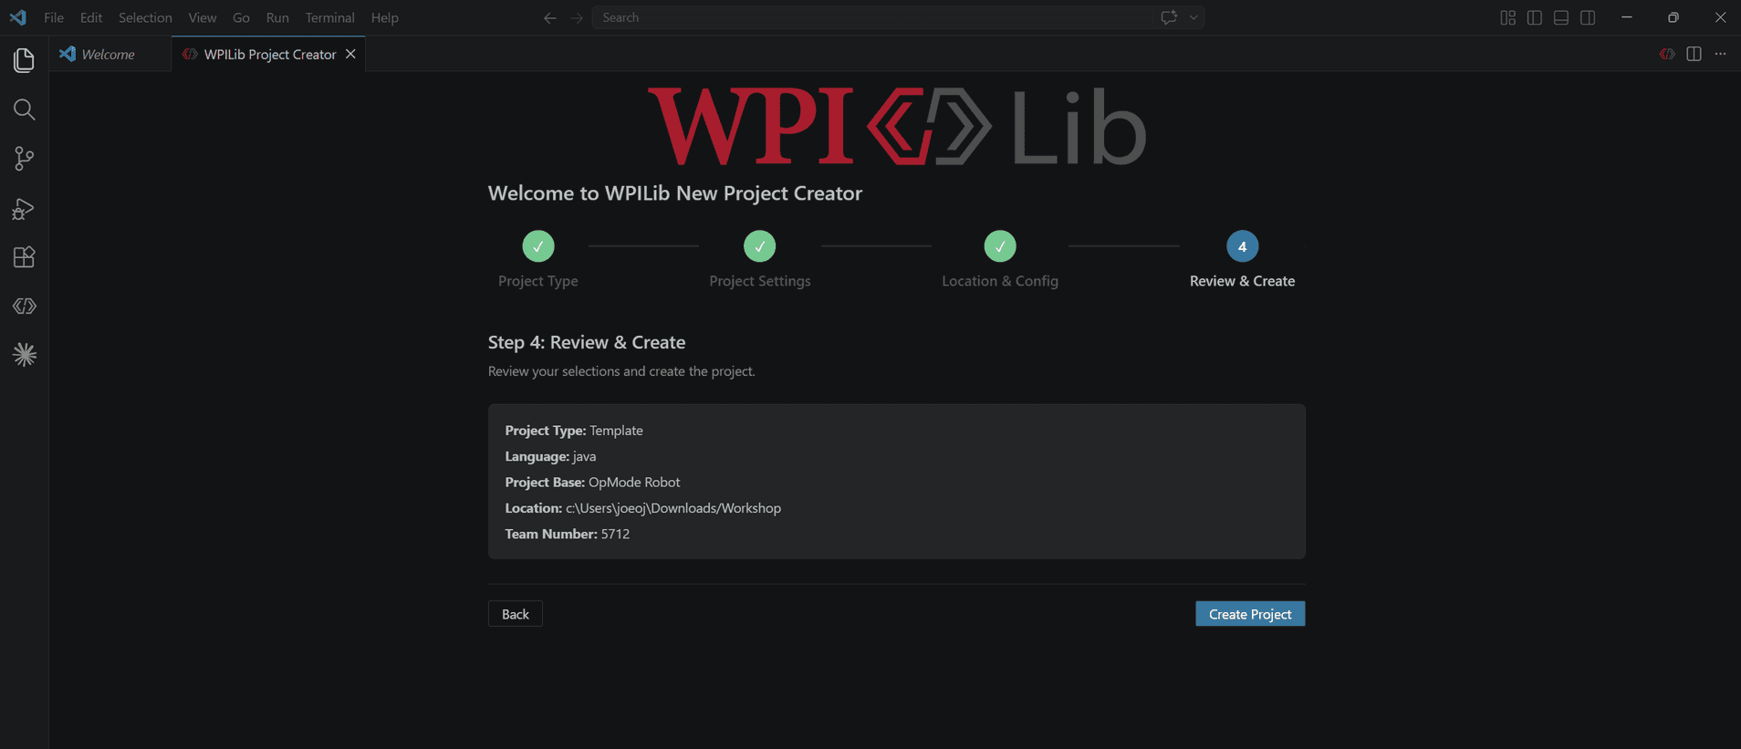Image resolution: width=1741 pixels, height=749 pixels.
Task: Click the Project Type step label
Action: coord(538,281)
